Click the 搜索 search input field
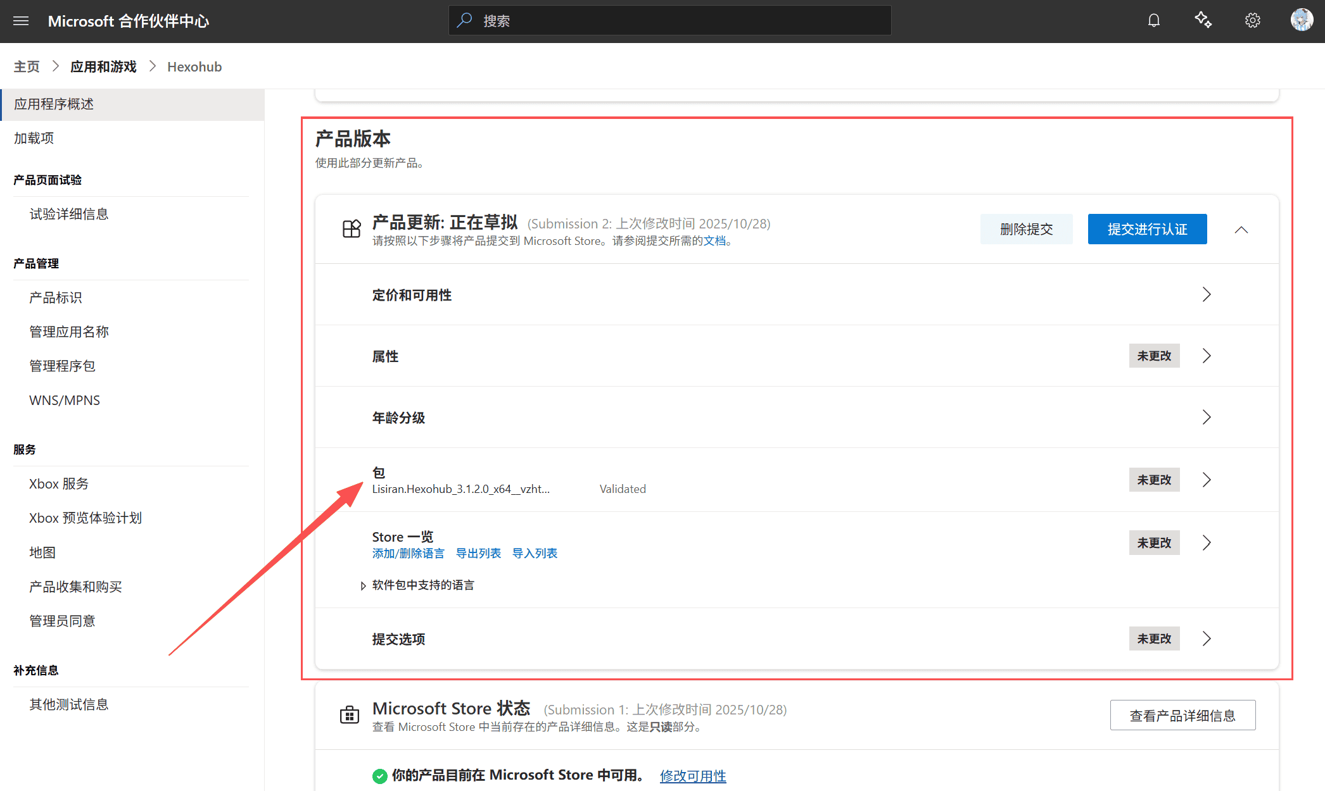The image size is (1325, 791). point(669,21)
